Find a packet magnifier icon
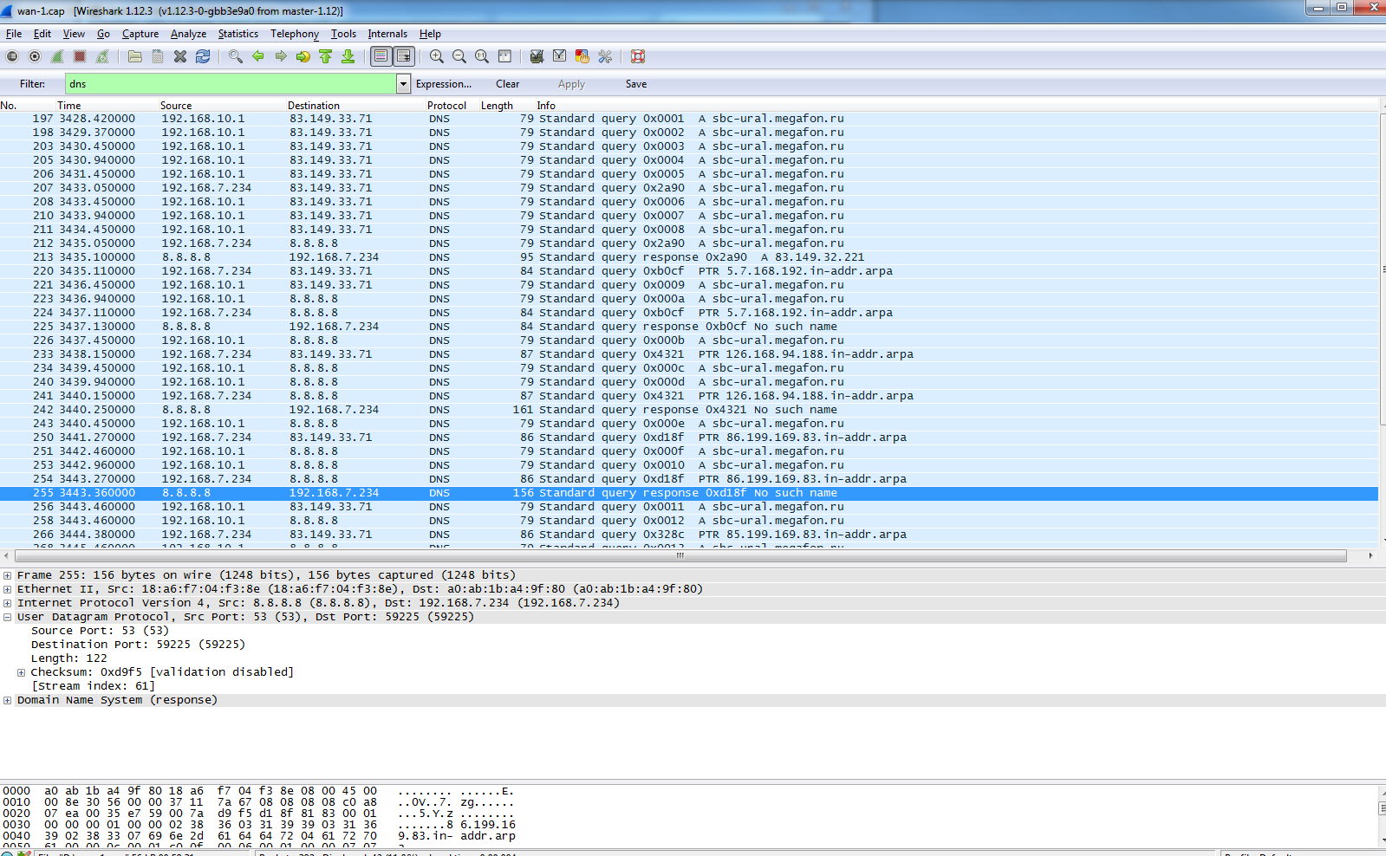Screen dimensions: 1386x856 pyautogui.click(x=236, y=56)
